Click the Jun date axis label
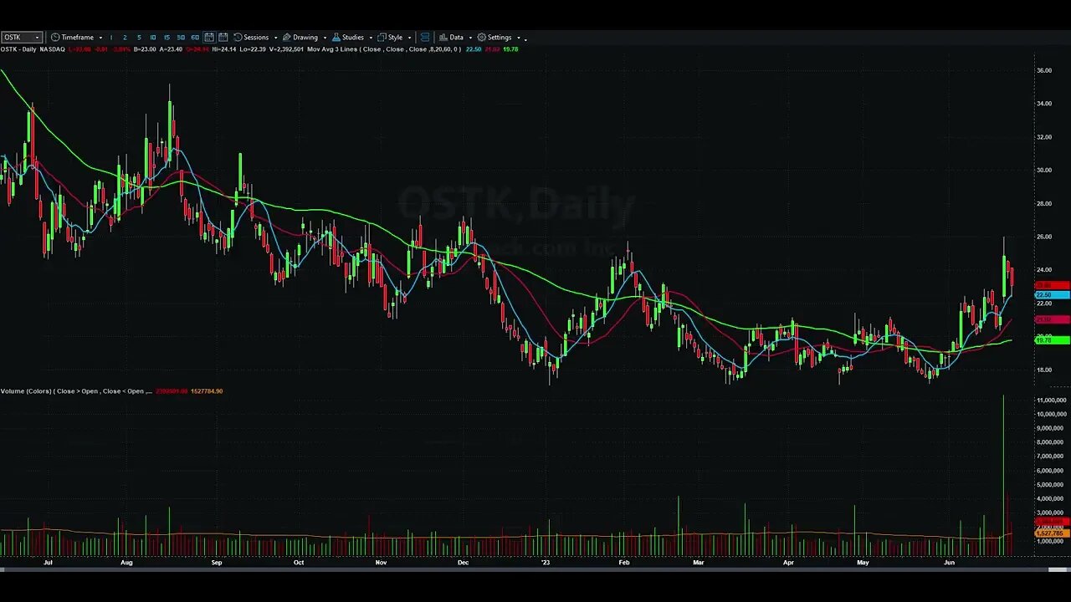 click(948, 563)
